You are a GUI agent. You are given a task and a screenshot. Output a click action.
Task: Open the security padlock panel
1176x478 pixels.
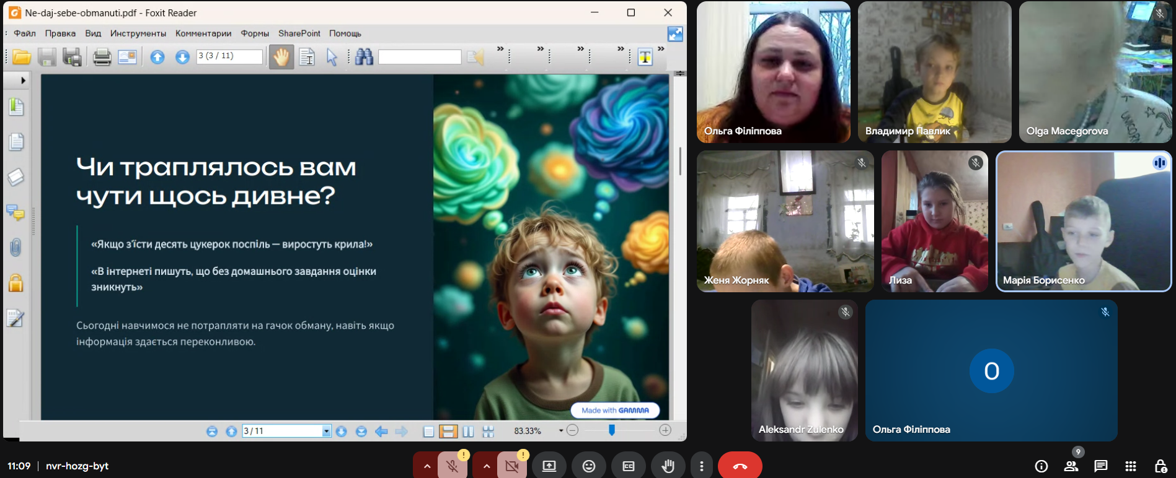coord(15,283)
